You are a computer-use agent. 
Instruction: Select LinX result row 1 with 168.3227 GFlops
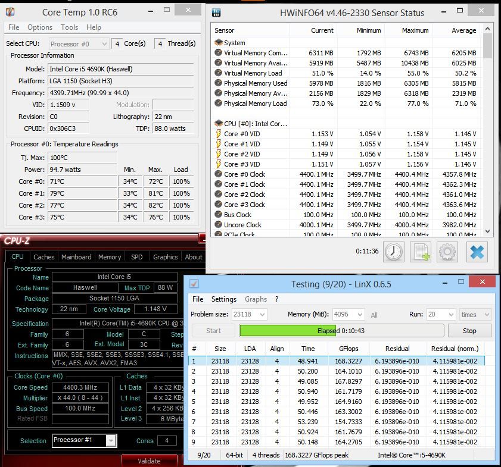337,361
